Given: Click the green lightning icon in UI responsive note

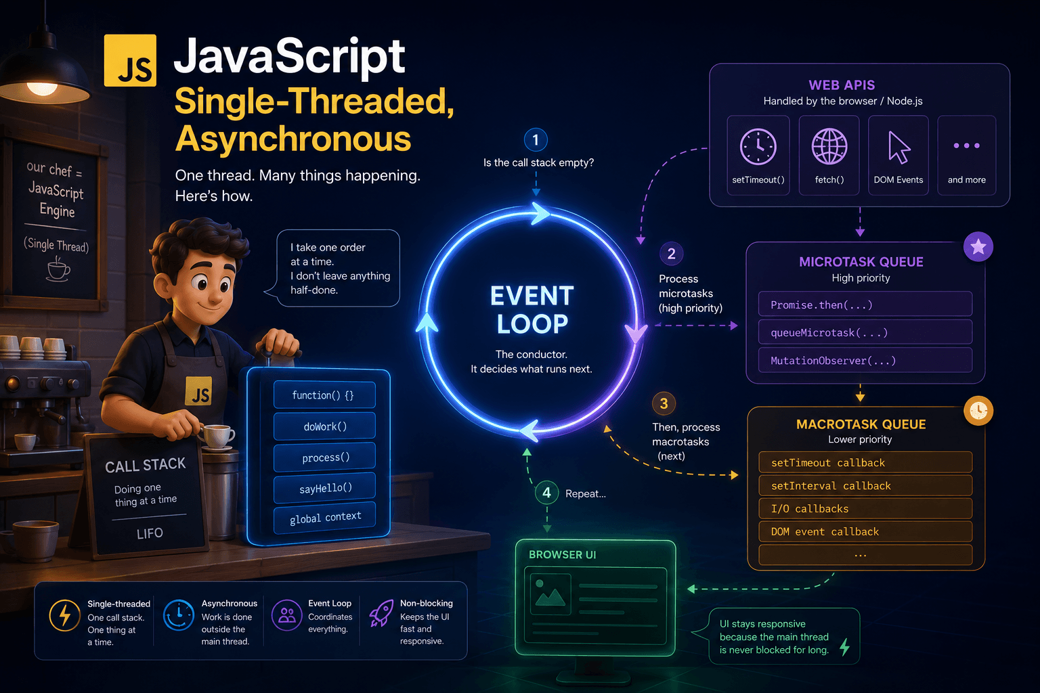Looking at the screenshot, I should (x=844, y=647).
